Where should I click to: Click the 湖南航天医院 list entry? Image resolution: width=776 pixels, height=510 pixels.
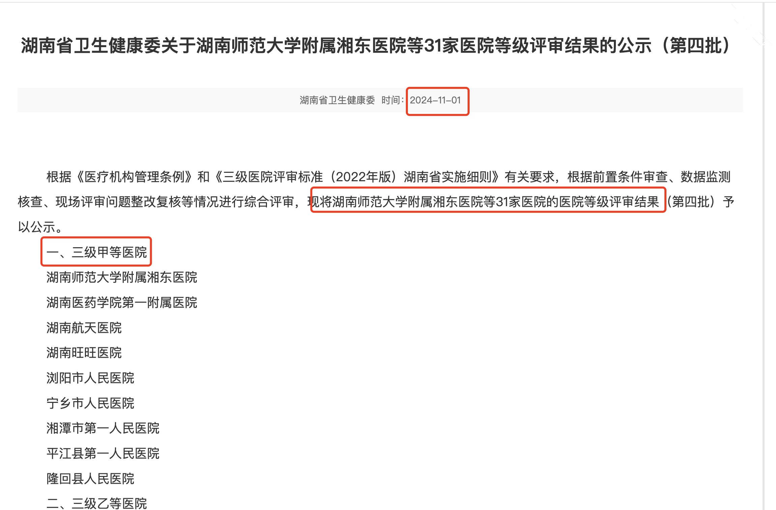coord(84,328)
